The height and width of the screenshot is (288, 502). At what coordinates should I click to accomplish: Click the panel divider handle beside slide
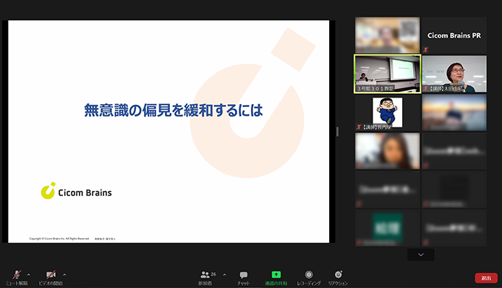point(337,132)
